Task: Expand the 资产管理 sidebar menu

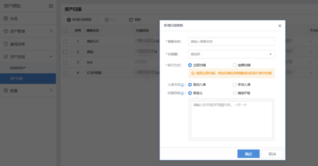Action: (28, 31)
